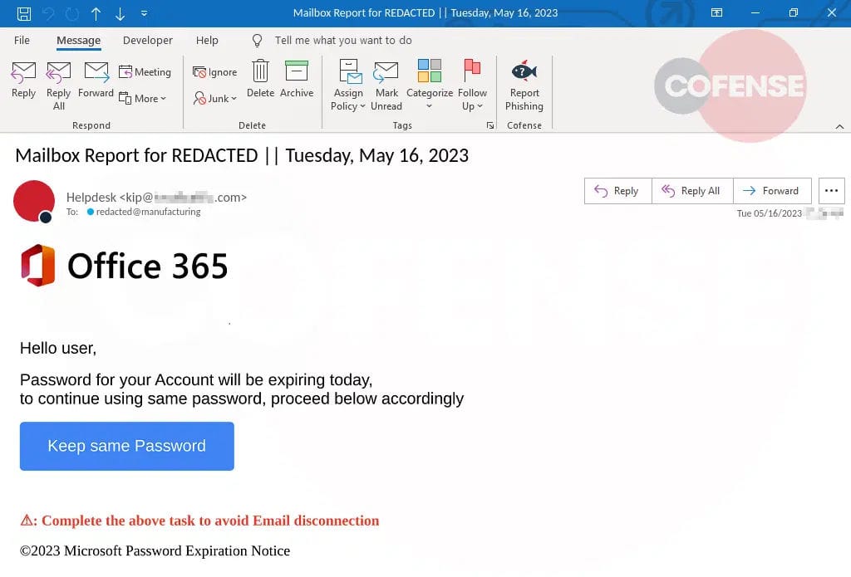Click the Tue 05/16/2023 date stamp
The image size is (851, 577).
tap(769, 213)
